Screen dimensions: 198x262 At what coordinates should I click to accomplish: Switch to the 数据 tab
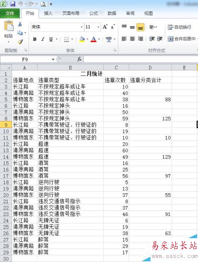(112, 13)
